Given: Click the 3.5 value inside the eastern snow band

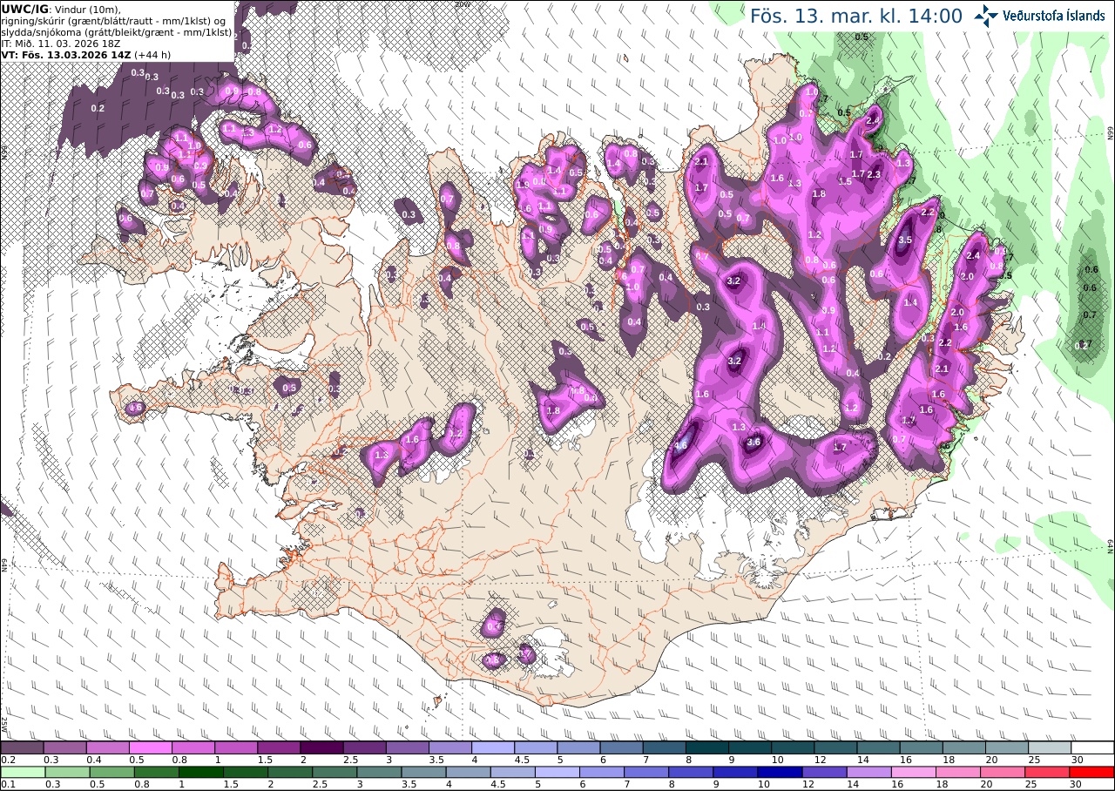Looking at the screenshot, I should tap(904, 240).
